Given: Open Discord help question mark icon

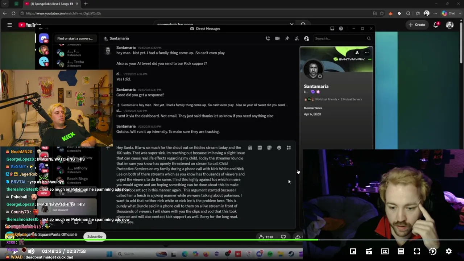Looking at the screenshot, I should coord(341,29).
